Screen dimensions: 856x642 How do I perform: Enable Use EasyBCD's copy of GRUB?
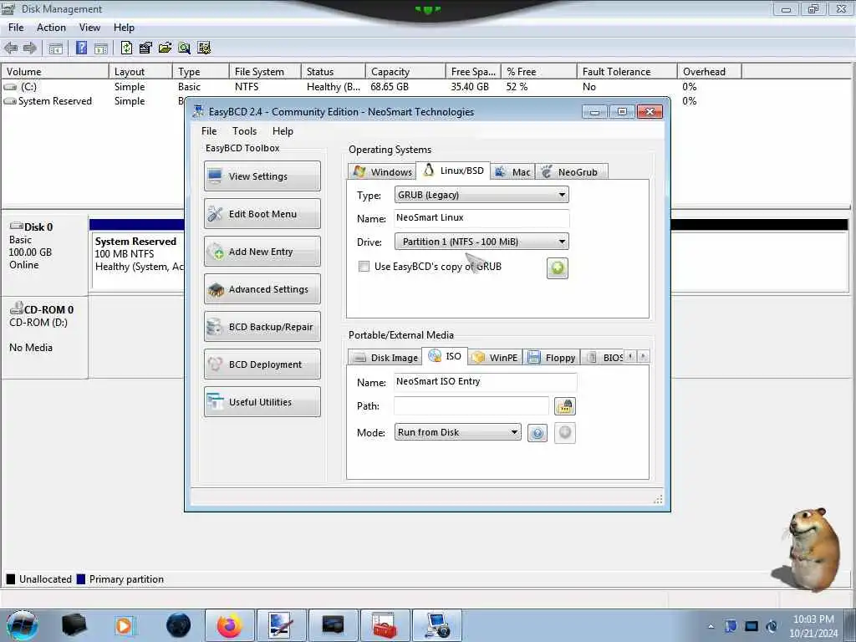[x=364, y=267]
